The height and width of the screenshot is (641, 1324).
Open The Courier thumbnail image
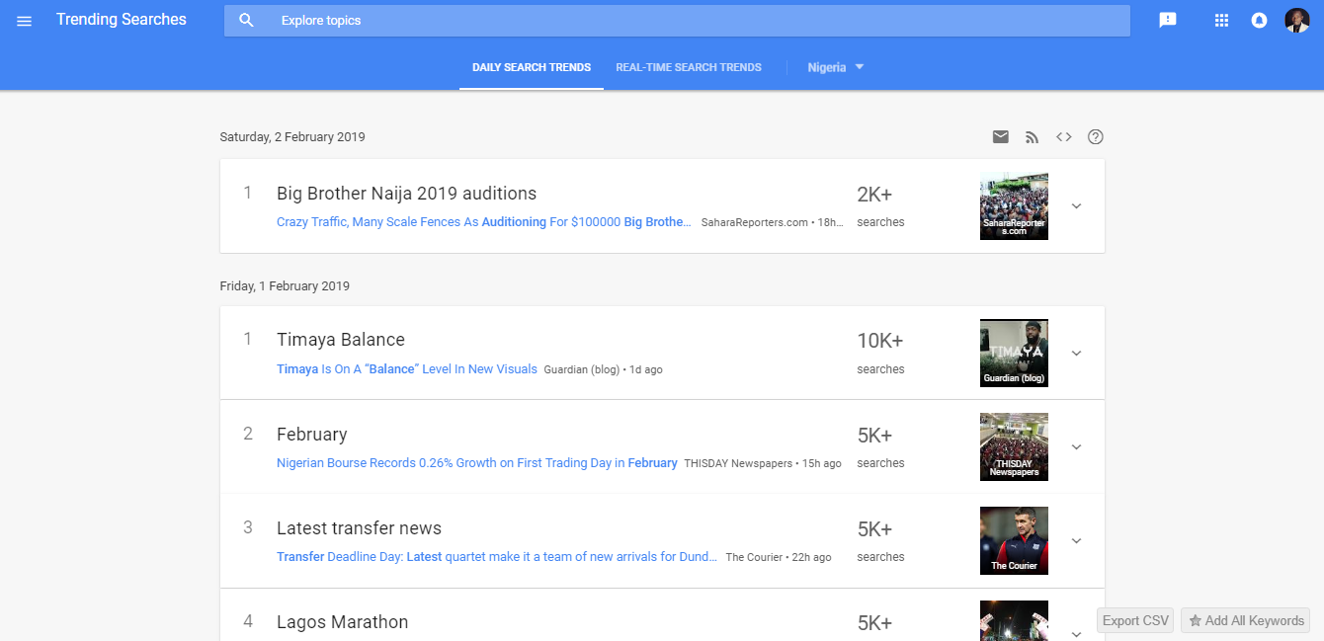click(1014, 540)
